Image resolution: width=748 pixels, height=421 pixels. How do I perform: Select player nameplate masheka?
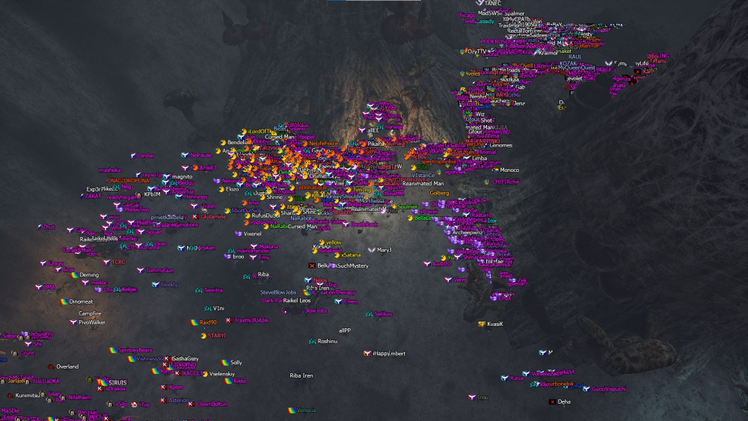tap(110, 170)
